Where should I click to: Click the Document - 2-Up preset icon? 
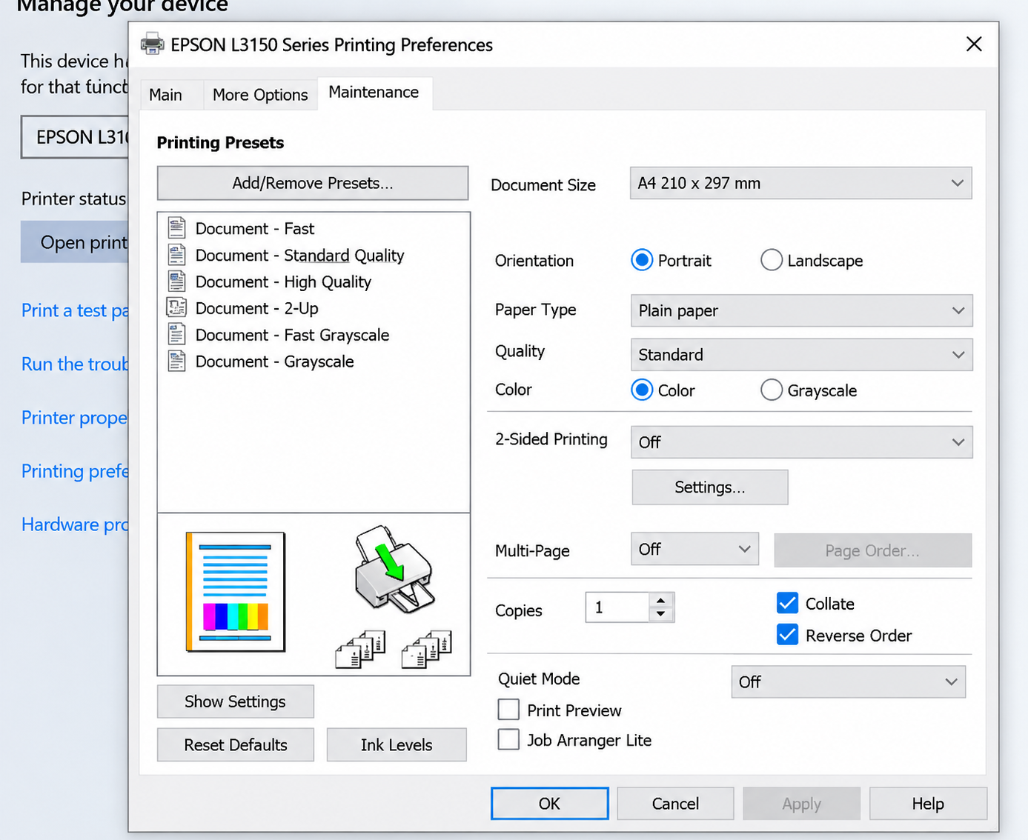[x=176, y=308]
